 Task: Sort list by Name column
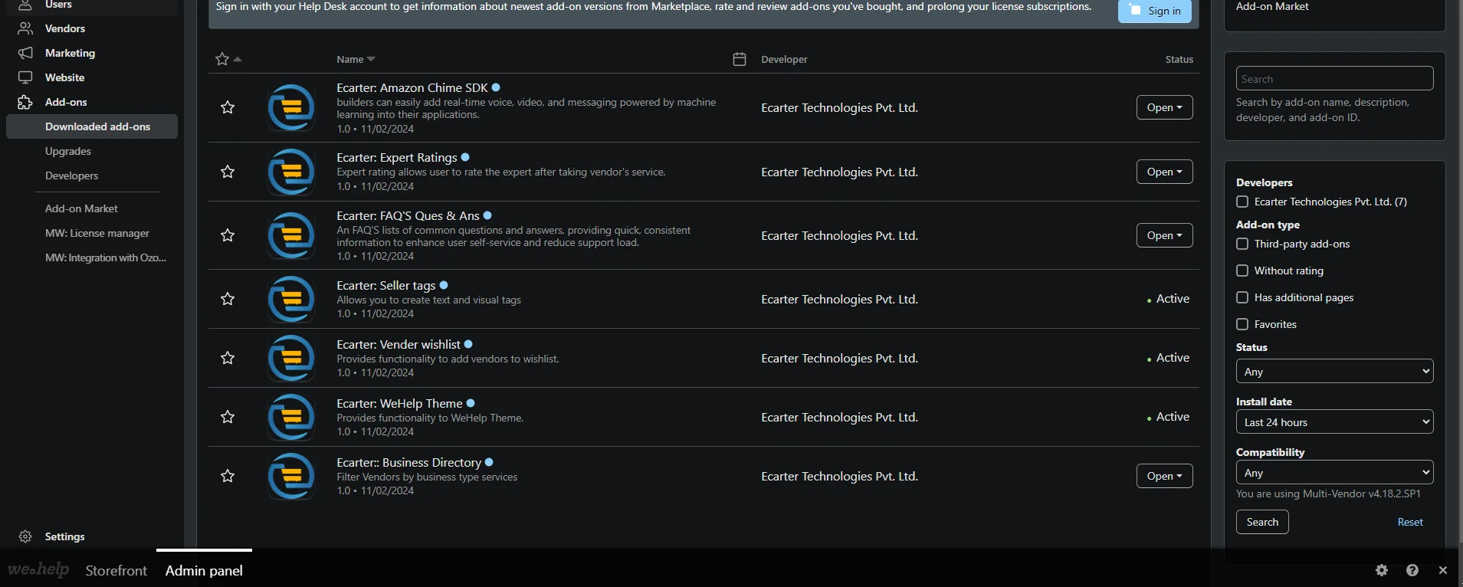pyautogui.click(x=356, y=59)
